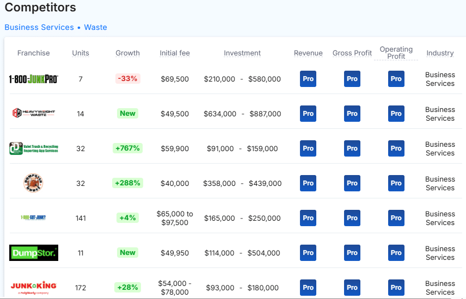Click the $634,000 - $887,000 investment range

click(x=242, y=114)
